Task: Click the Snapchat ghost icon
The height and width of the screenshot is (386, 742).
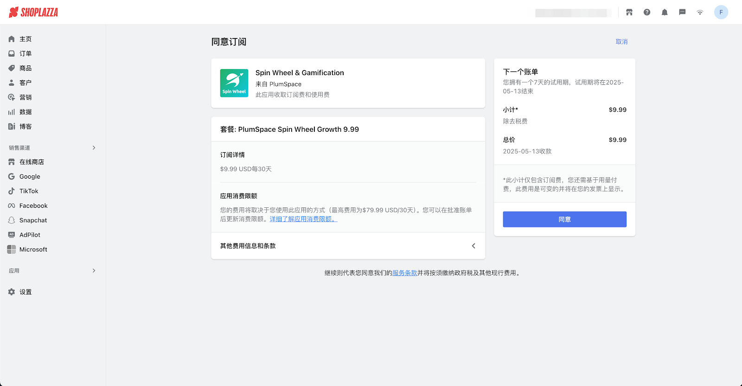Action: pos(12,220)
